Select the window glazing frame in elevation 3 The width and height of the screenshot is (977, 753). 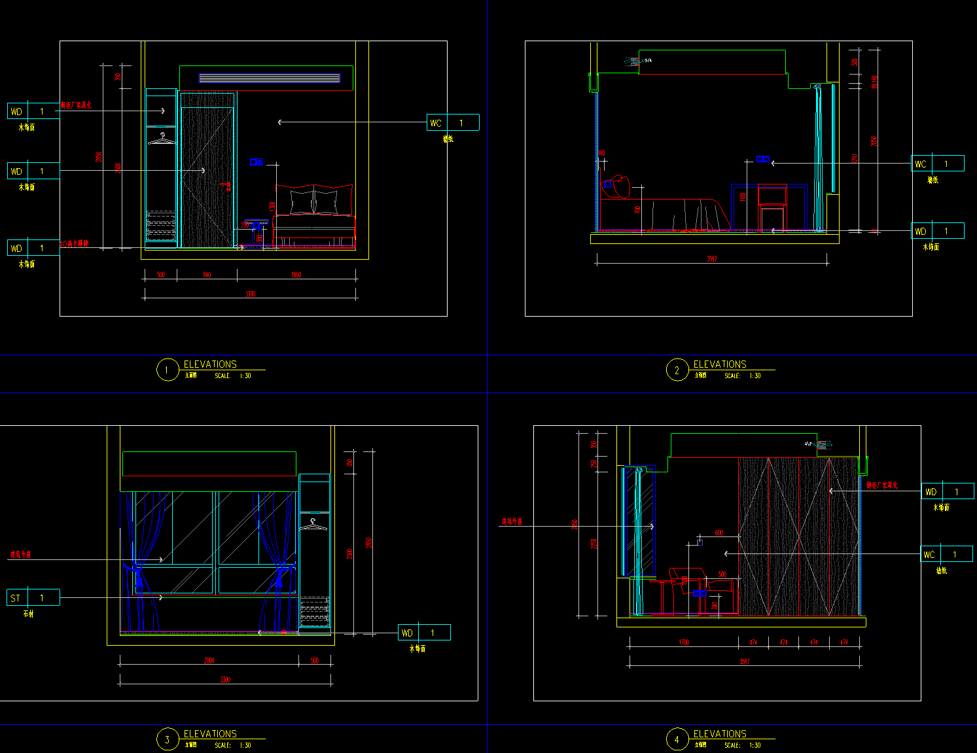pyautogui.click(x=215, y=543)
